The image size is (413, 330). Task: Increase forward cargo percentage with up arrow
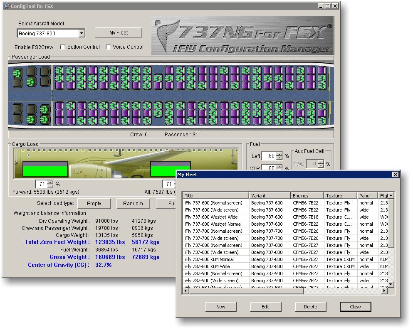pos(50,182)
